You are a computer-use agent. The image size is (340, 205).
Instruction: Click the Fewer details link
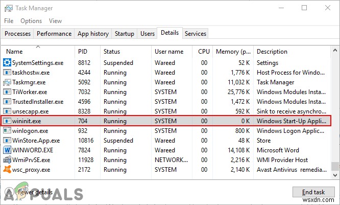[35, 192]
